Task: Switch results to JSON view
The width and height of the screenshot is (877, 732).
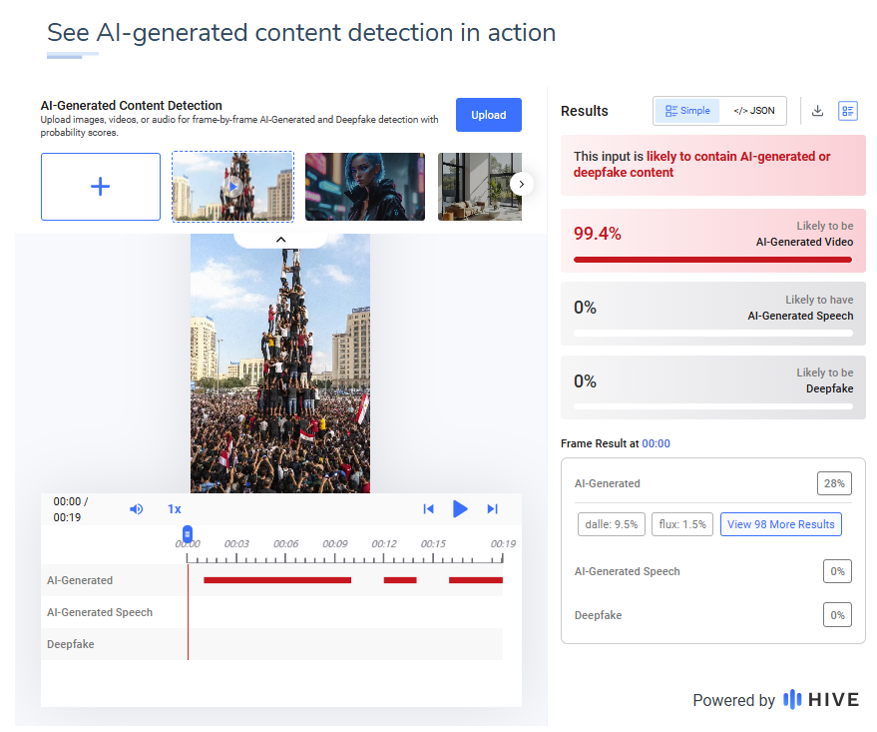Action: (754, 110)
